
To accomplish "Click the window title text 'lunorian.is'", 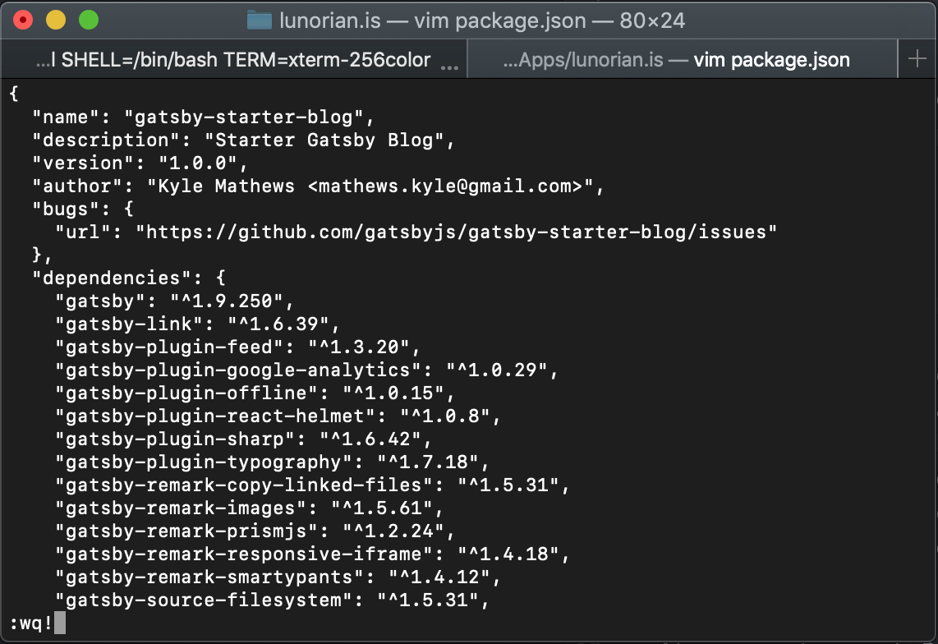I will pyautogui.click(x=330, y=21).
